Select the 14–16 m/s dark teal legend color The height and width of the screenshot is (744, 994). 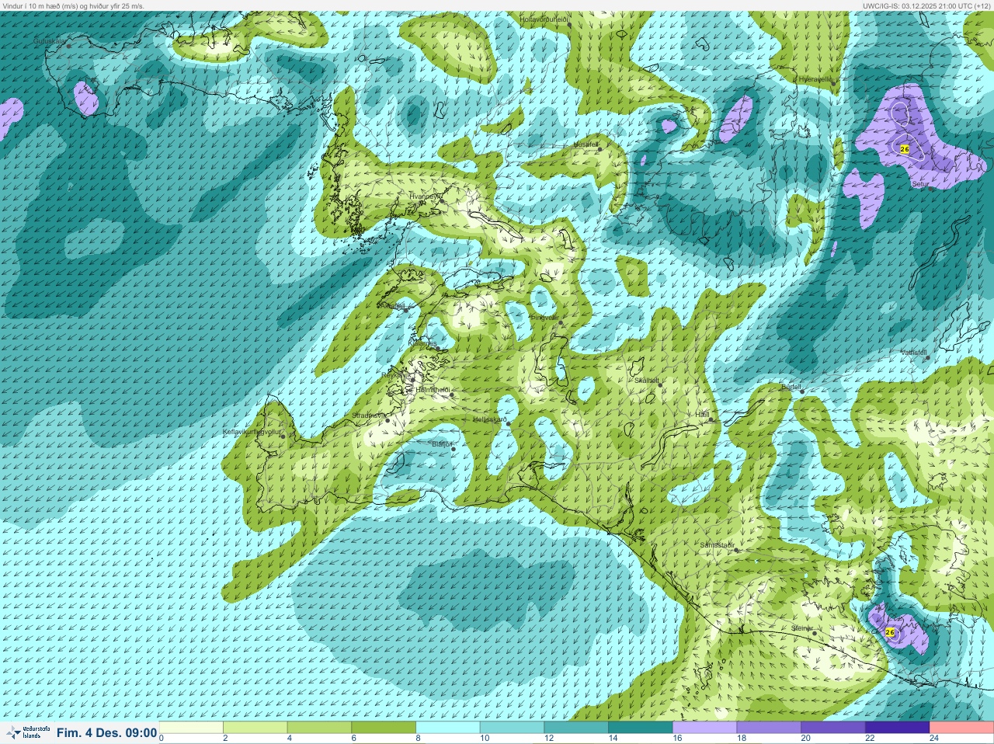pyautogui.click(x=641, y=728)
